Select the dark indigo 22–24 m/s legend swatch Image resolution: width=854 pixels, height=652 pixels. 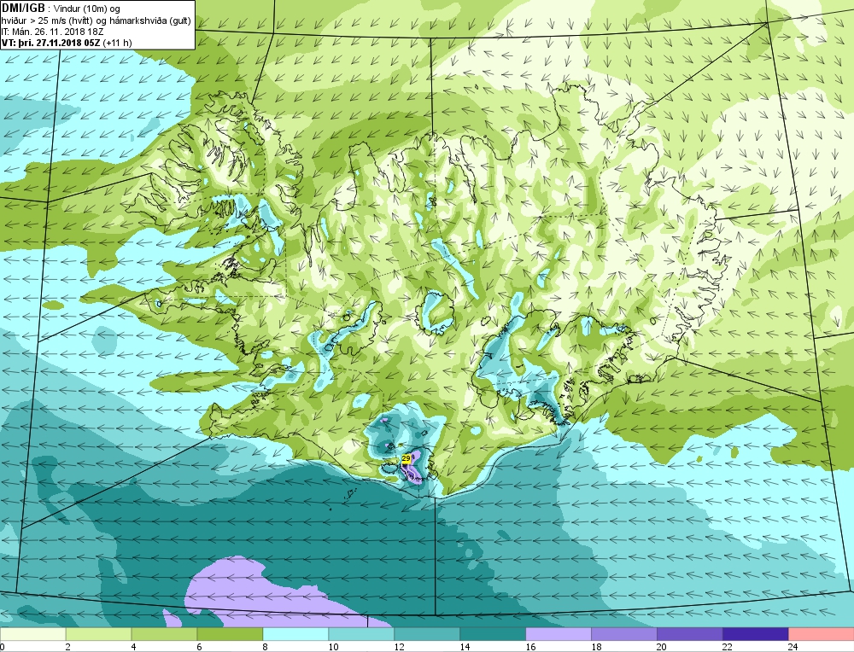(x=756, y=634)
